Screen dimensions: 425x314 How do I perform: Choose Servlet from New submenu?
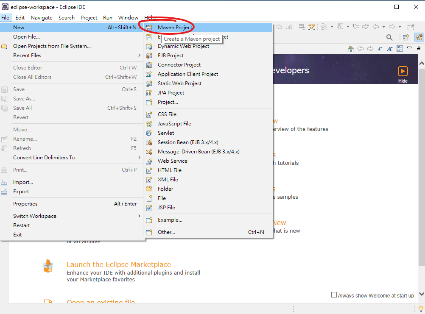coord(208,133)
